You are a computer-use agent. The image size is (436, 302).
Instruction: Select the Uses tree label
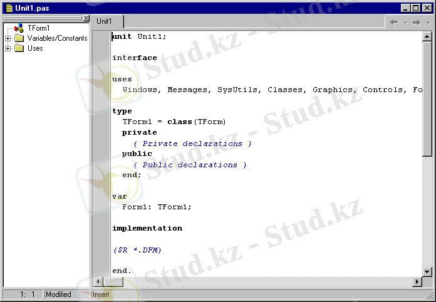tap(35, 48)
